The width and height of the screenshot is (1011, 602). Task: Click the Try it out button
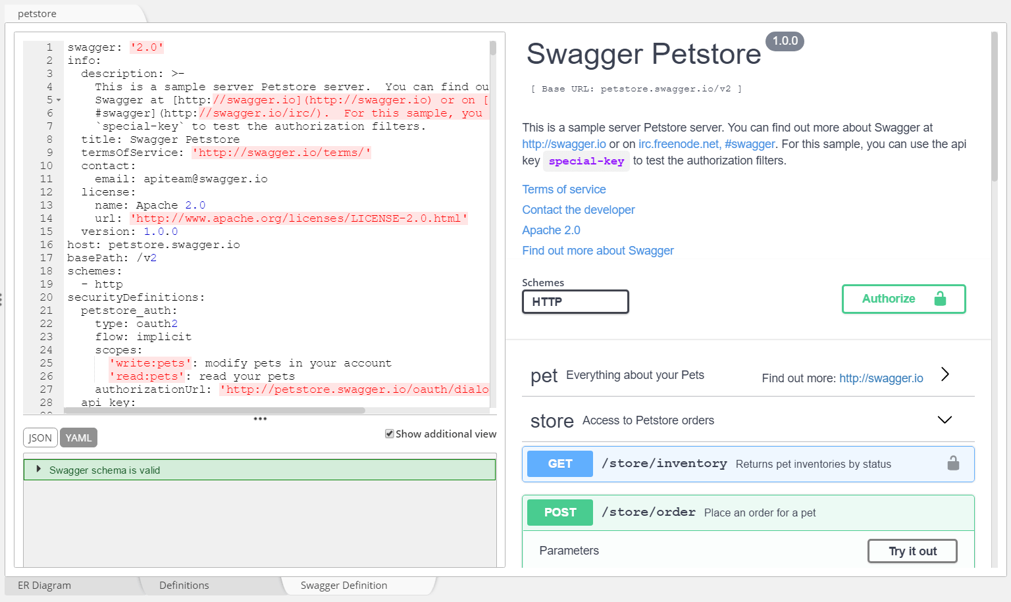click(x=912, y=551)
